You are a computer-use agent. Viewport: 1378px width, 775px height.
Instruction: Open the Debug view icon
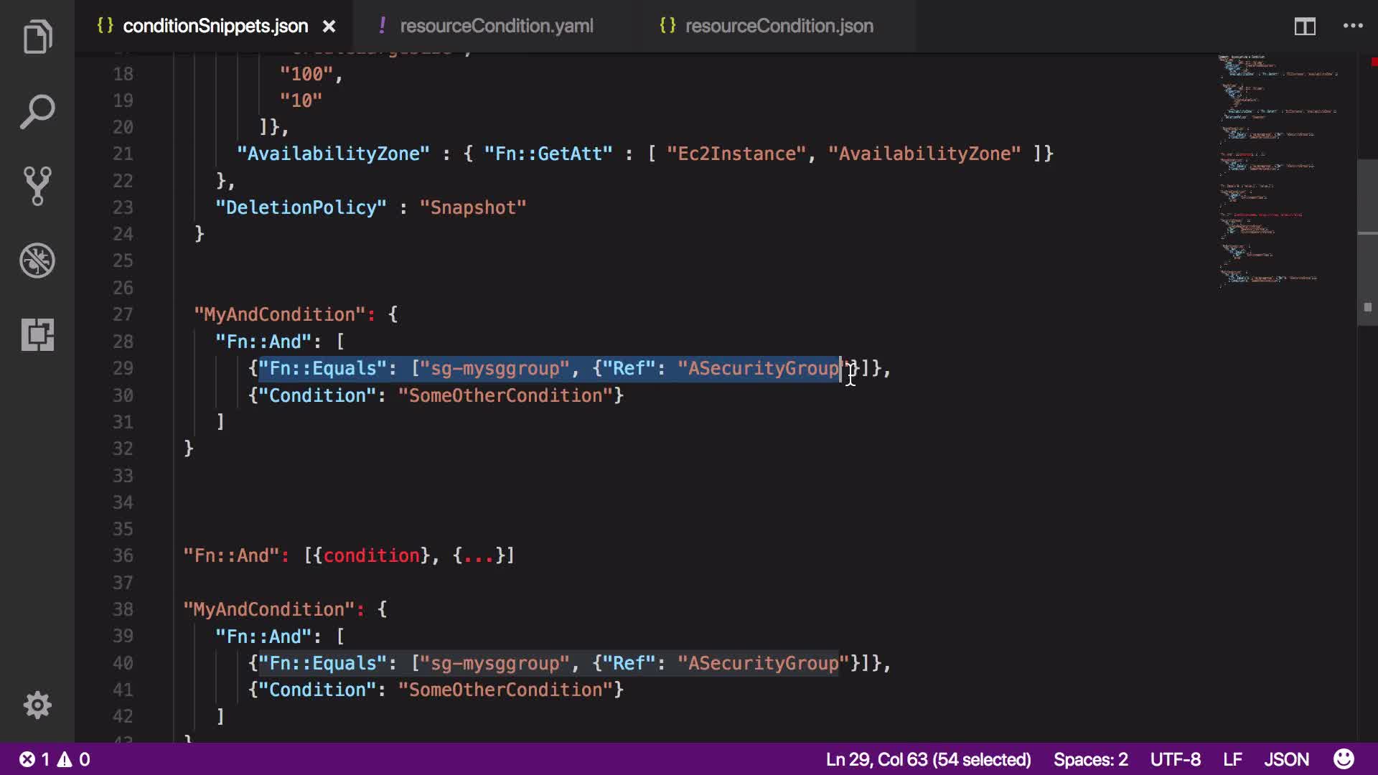click(x=37, y=260)
